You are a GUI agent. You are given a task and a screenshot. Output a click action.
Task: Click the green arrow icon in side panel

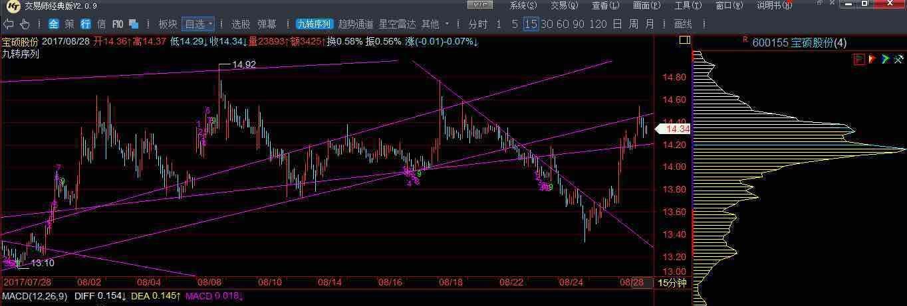click(x=885, y=59)
